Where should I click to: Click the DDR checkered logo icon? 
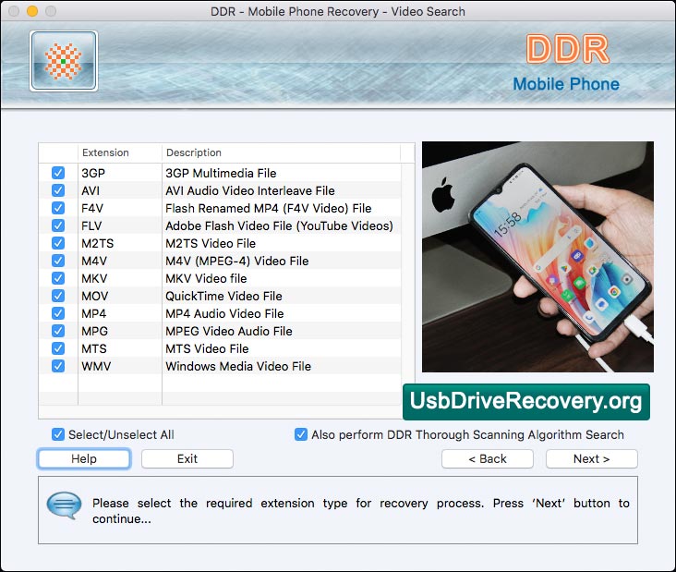(x=64, y=61)
